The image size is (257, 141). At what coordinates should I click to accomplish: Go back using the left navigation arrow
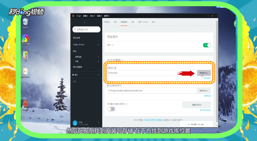pyautogui.click(x=85, y=22)
